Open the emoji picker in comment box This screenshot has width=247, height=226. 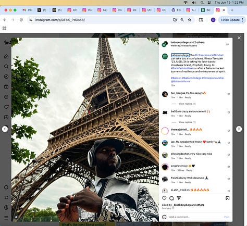point(164,217)
